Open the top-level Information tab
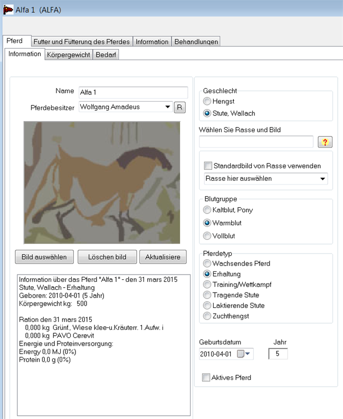Image resolution: width=343 pixels, height=419 pixels. tap(152, 42)
